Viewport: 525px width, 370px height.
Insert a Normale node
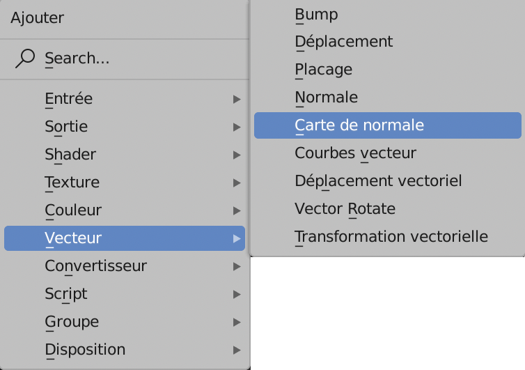[327, 98]
